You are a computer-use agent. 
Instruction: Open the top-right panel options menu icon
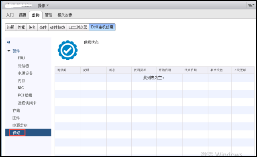[x=251, y=5]
